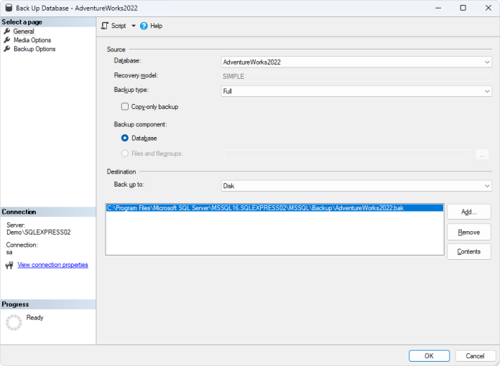This screenshot has width=500, height=366.
Task: Click the Script toolbar icon
Action: click(x=105, y=26)
